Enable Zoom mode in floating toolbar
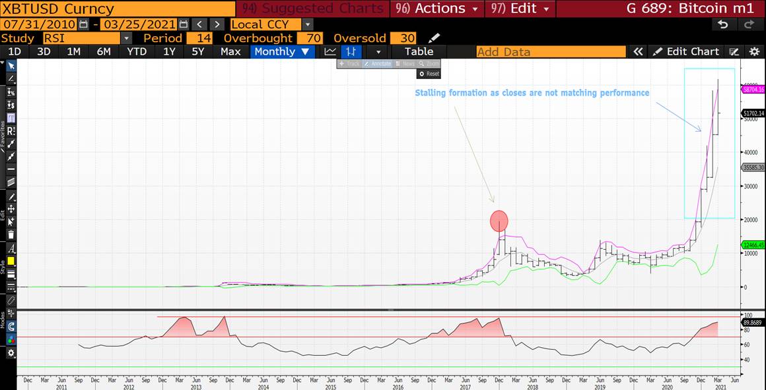The width and height of the screenshot is (766, 390). click(429, 64)
